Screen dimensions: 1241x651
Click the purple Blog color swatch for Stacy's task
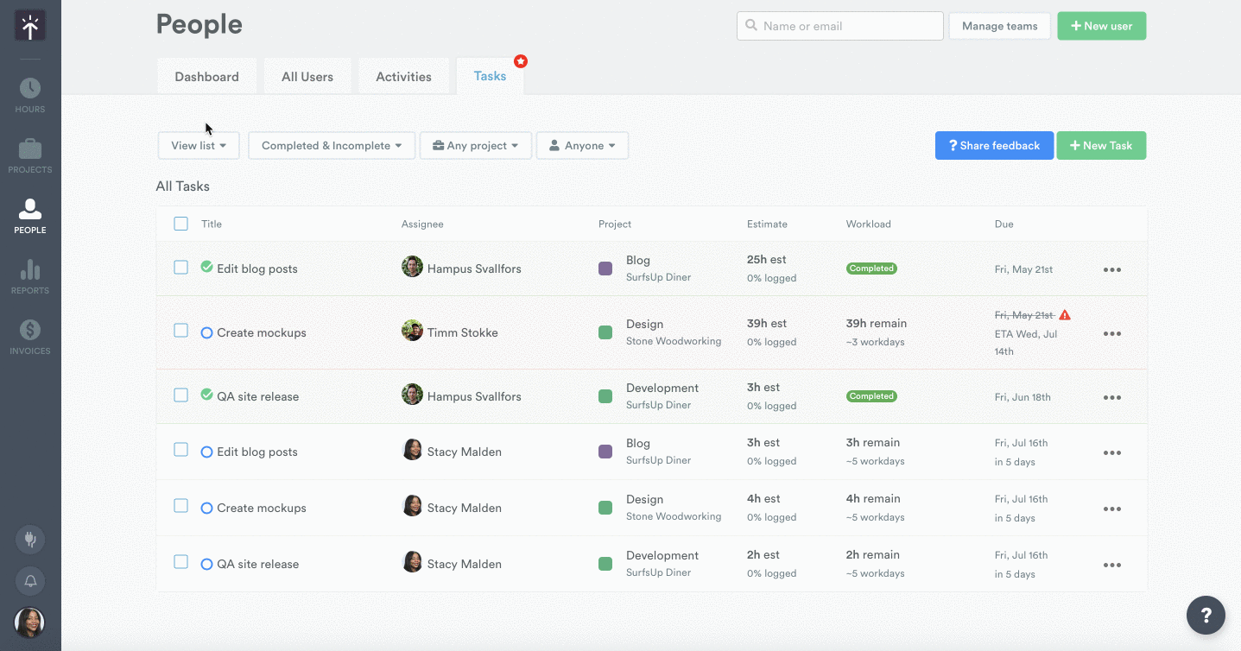[x=605, y=452]
